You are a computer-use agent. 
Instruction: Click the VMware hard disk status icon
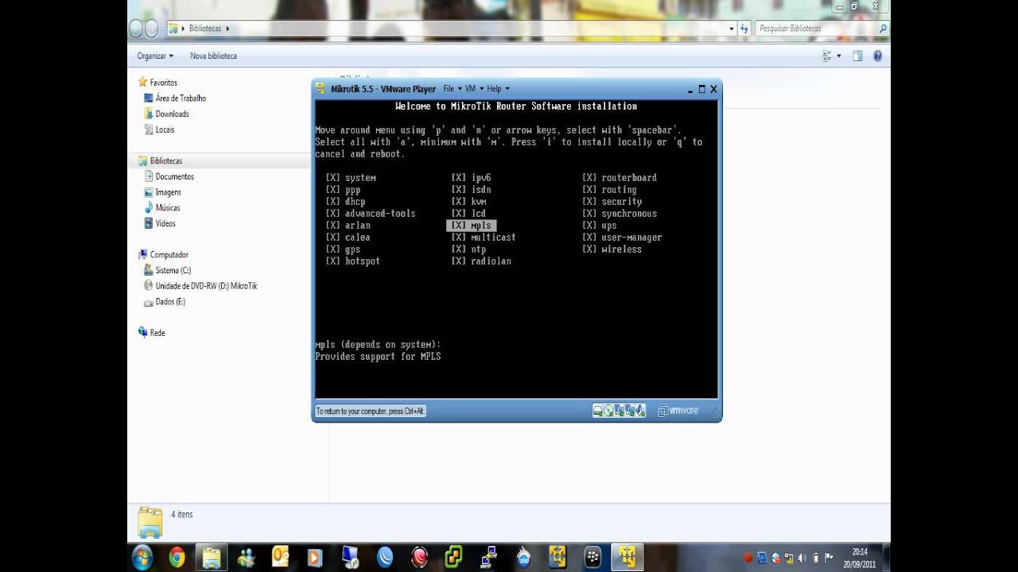pos(598,411)
